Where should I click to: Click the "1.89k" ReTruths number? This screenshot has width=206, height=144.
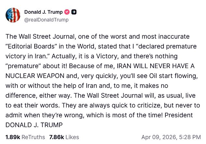[12, 137]
